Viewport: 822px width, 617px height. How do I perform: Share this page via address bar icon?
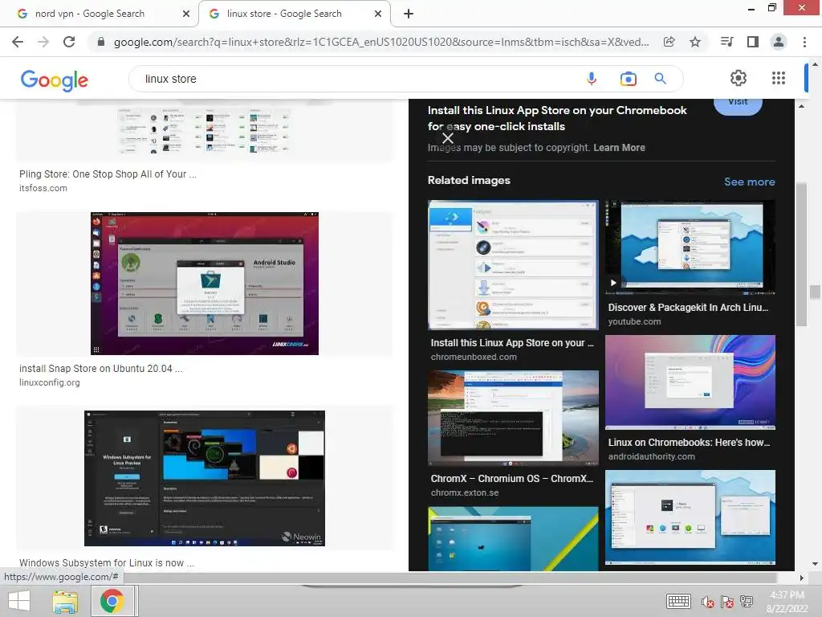(669, 42)
